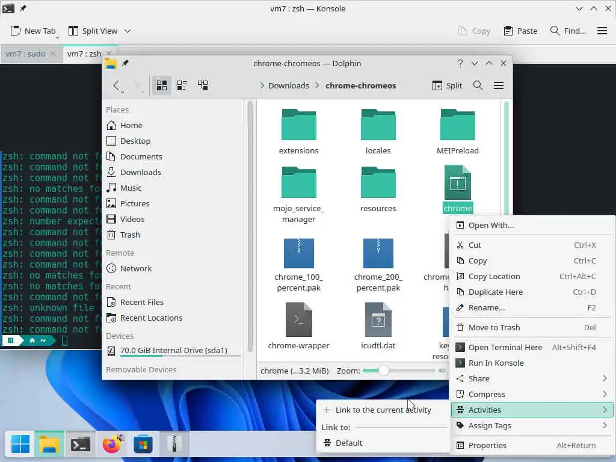Viewport: 616px width, 462px height.
Task: Open the software store taskbar icon
Action: (143, 445)
